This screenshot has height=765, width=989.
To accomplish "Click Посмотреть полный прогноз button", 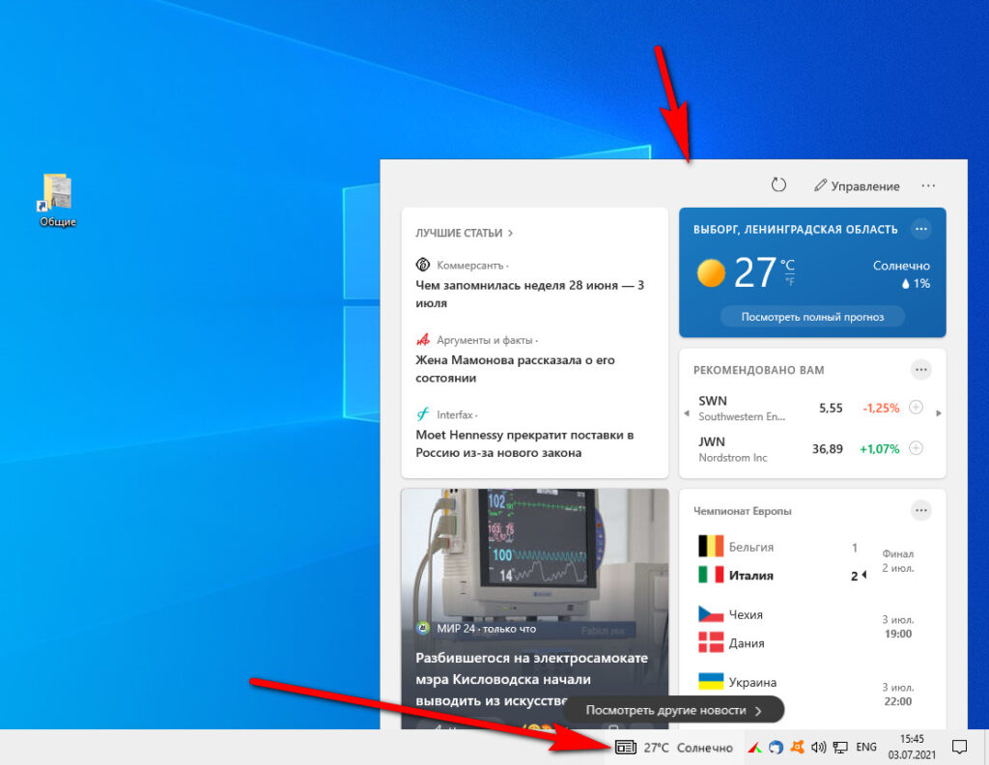I will (x=812, y=317).
